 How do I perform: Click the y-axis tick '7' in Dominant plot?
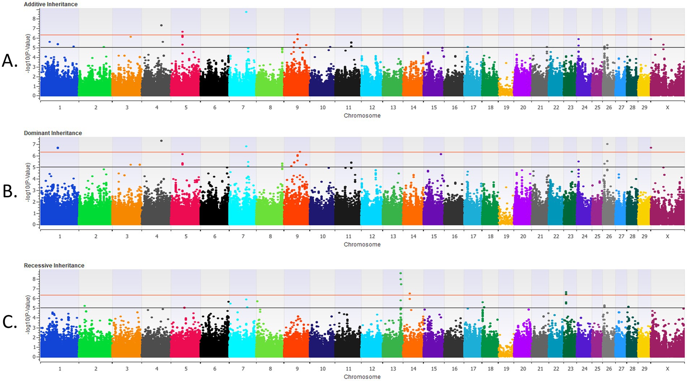click(x=34, y=144)
